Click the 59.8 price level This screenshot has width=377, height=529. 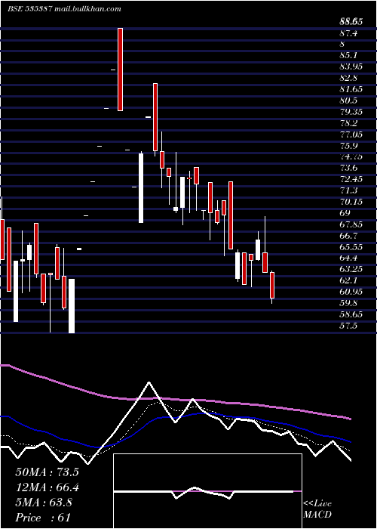pos(348,303)
